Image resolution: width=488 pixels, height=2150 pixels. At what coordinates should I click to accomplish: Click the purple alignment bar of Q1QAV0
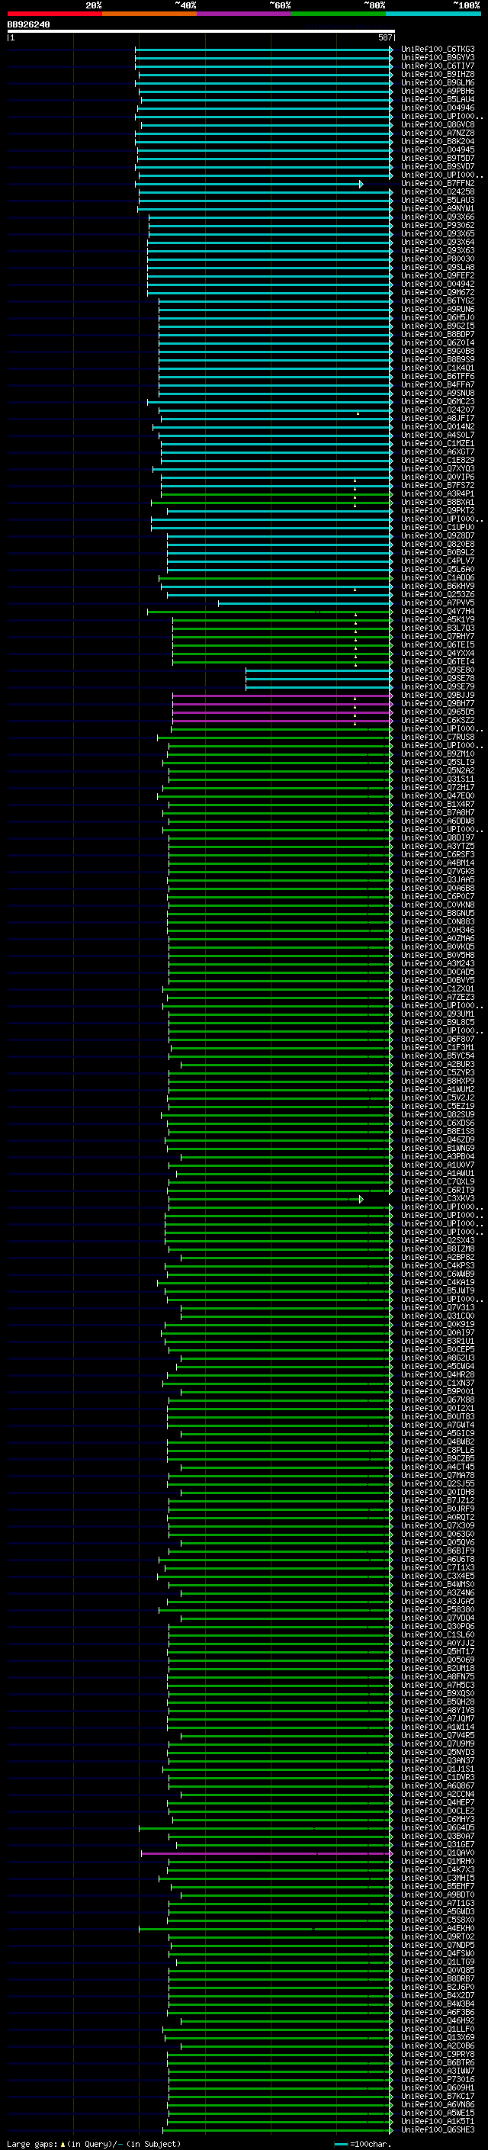267,1853
